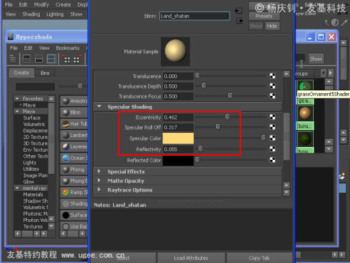Click the Hide button in Attribute Editor
This screenshot has width=350, height=263.
(x=272, y=26)
